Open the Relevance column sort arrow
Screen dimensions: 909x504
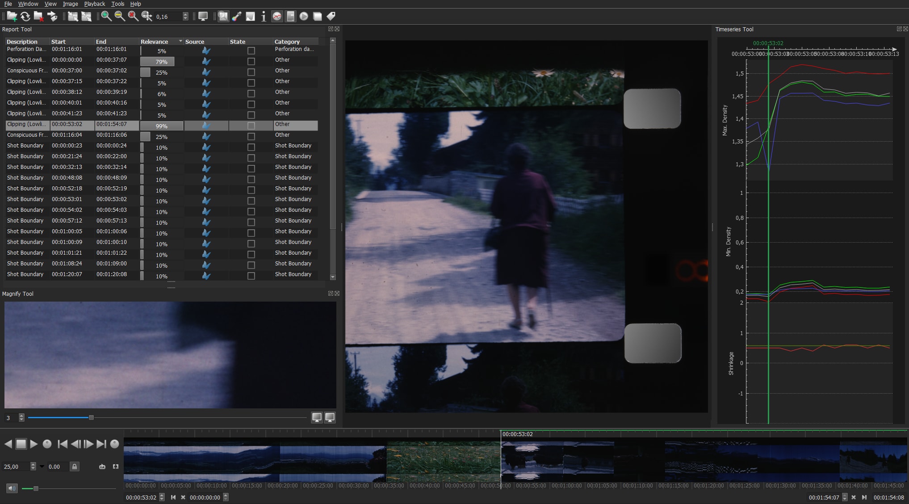pyautogui.click(x=180, y=41)
